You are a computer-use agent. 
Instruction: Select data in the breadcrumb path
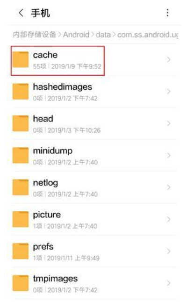pyautogui.click(x=103, y=35)
